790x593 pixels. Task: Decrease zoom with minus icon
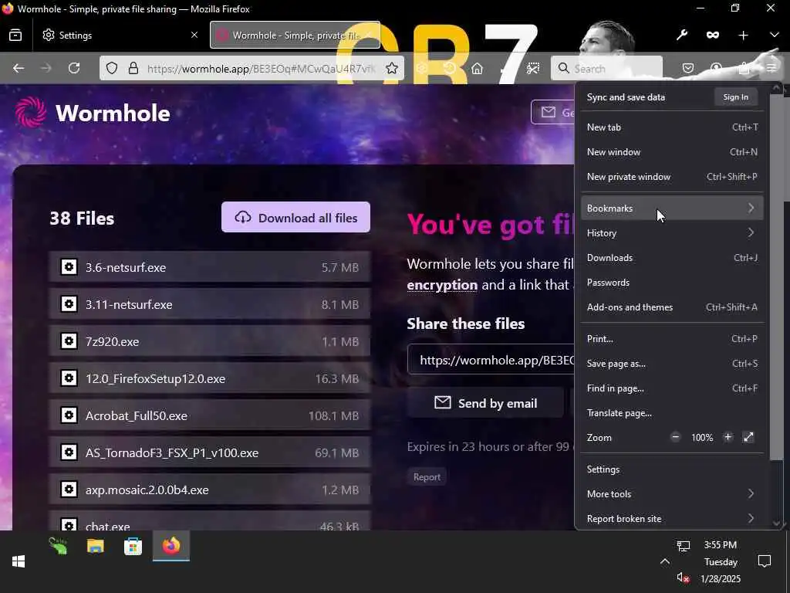676,437
